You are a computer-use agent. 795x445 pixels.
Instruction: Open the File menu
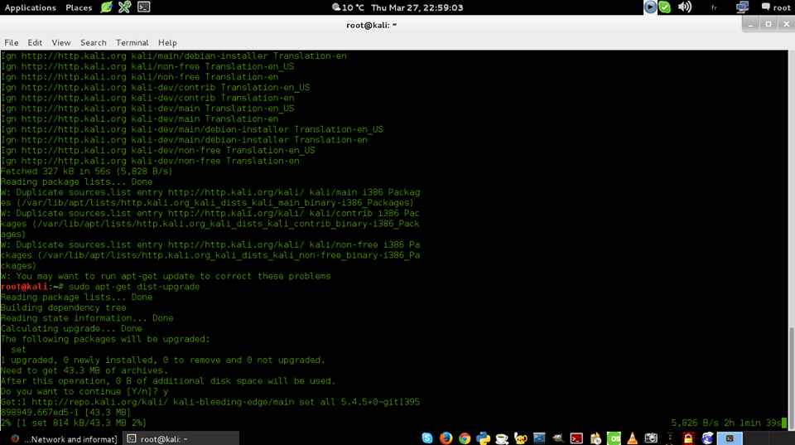point(11,42)
